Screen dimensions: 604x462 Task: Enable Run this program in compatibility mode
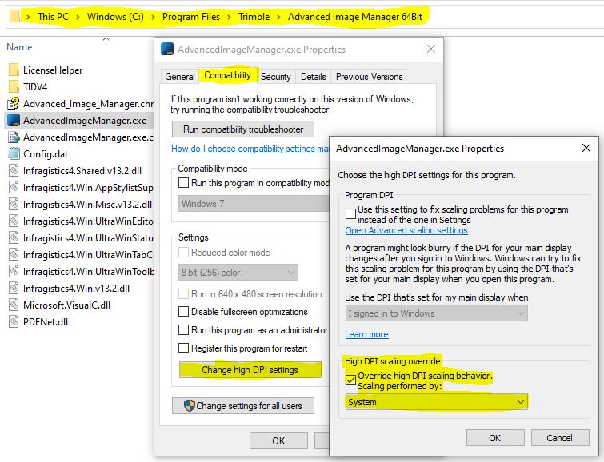tap(183, 182)
